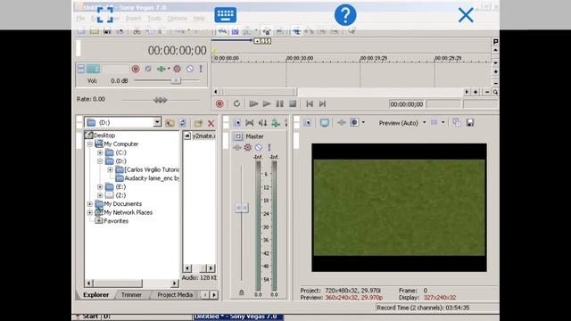Click the blue question mark help icon
Image resolution: width=571 pixels, height=321 pixels.
(345, 15)
